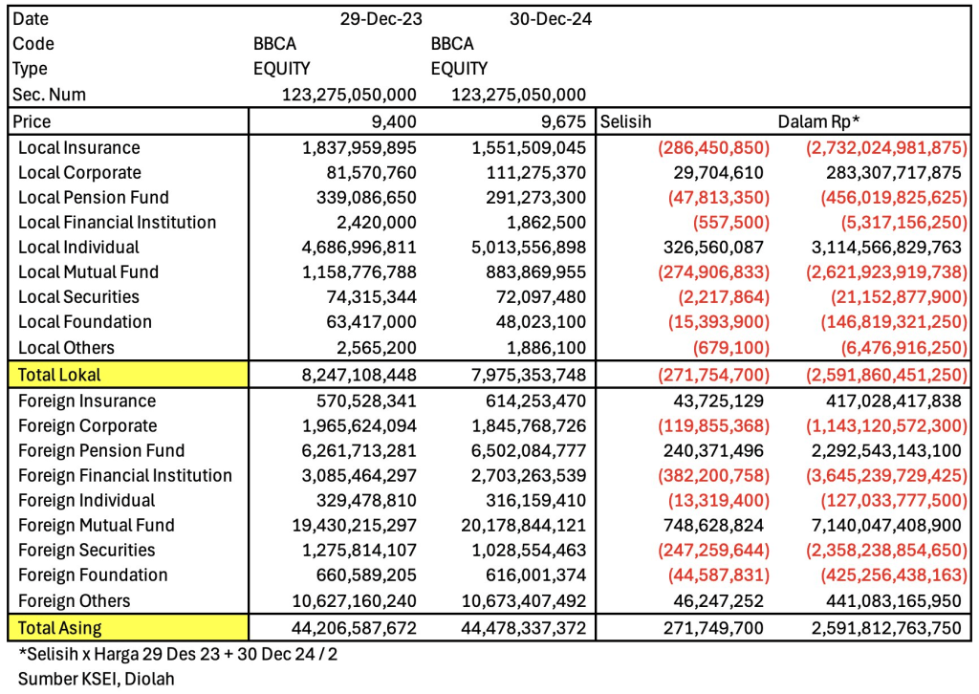The image size is (979, 694).
Task: Select the Dalam Rp* column header
Action: (x=820, y=122)
